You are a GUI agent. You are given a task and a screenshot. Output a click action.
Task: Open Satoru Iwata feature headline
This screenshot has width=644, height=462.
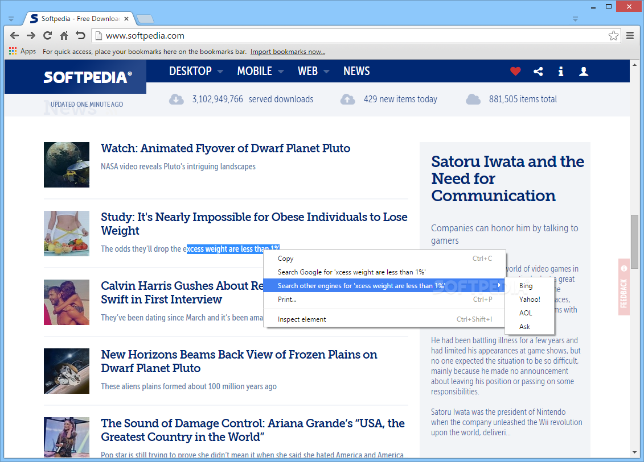(x=507, y=178)
